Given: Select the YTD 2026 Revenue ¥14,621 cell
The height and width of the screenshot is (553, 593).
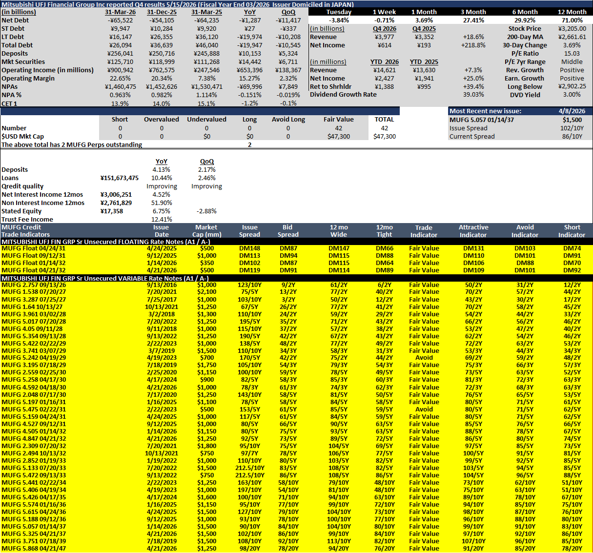Looking at the screenshot, I should [x=385, y=70].
